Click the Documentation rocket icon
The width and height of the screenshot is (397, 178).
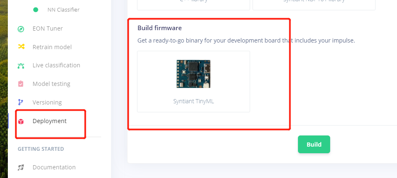[x=21, y=167]
